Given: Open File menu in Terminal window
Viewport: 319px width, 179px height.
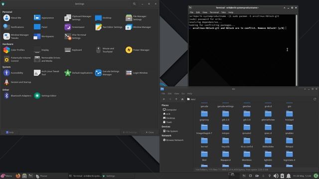Looking at the screenshot, I should (191, 12).
